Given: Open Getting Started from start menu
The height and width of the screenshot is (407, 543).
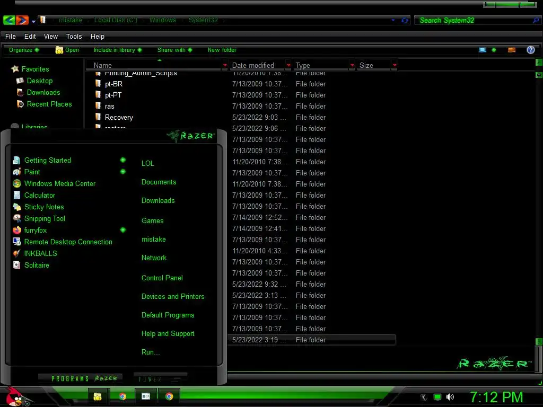Looking at the screenshot, I should tap(47, 160).
